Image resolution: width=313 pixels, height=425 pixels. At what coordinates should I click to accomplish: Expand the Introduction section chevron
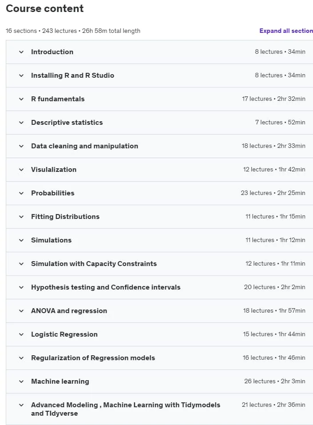(21, 52)
